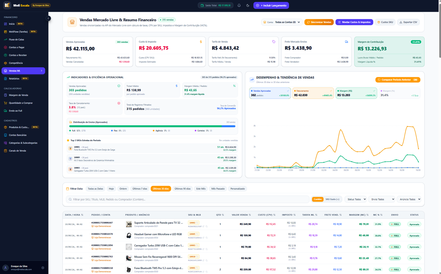The height and width of the screenshot is (274, 441).
Task: Click the cancel icon on Taxa de Cancelamento tile
Action: [119, 103]
